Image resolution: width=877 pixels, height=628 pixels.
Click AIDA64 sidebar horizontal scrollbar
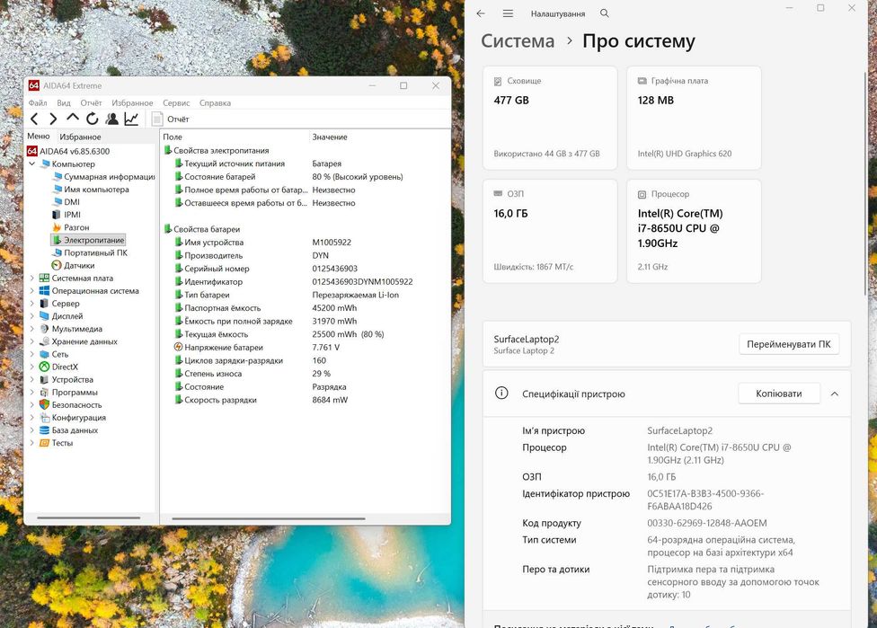pyautogui.click(x=88, y=518)
